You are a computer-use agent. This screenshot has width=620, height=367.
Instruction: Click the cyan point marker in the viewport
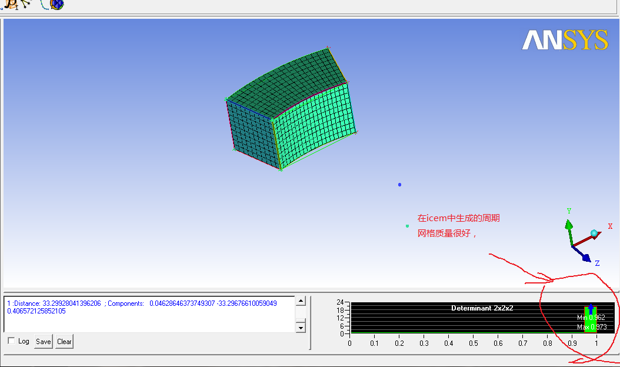[407, 226]
